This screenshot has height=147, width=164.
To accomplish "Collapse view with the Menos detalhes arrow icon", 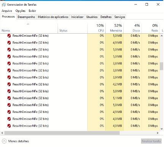I will coord(4,141).
